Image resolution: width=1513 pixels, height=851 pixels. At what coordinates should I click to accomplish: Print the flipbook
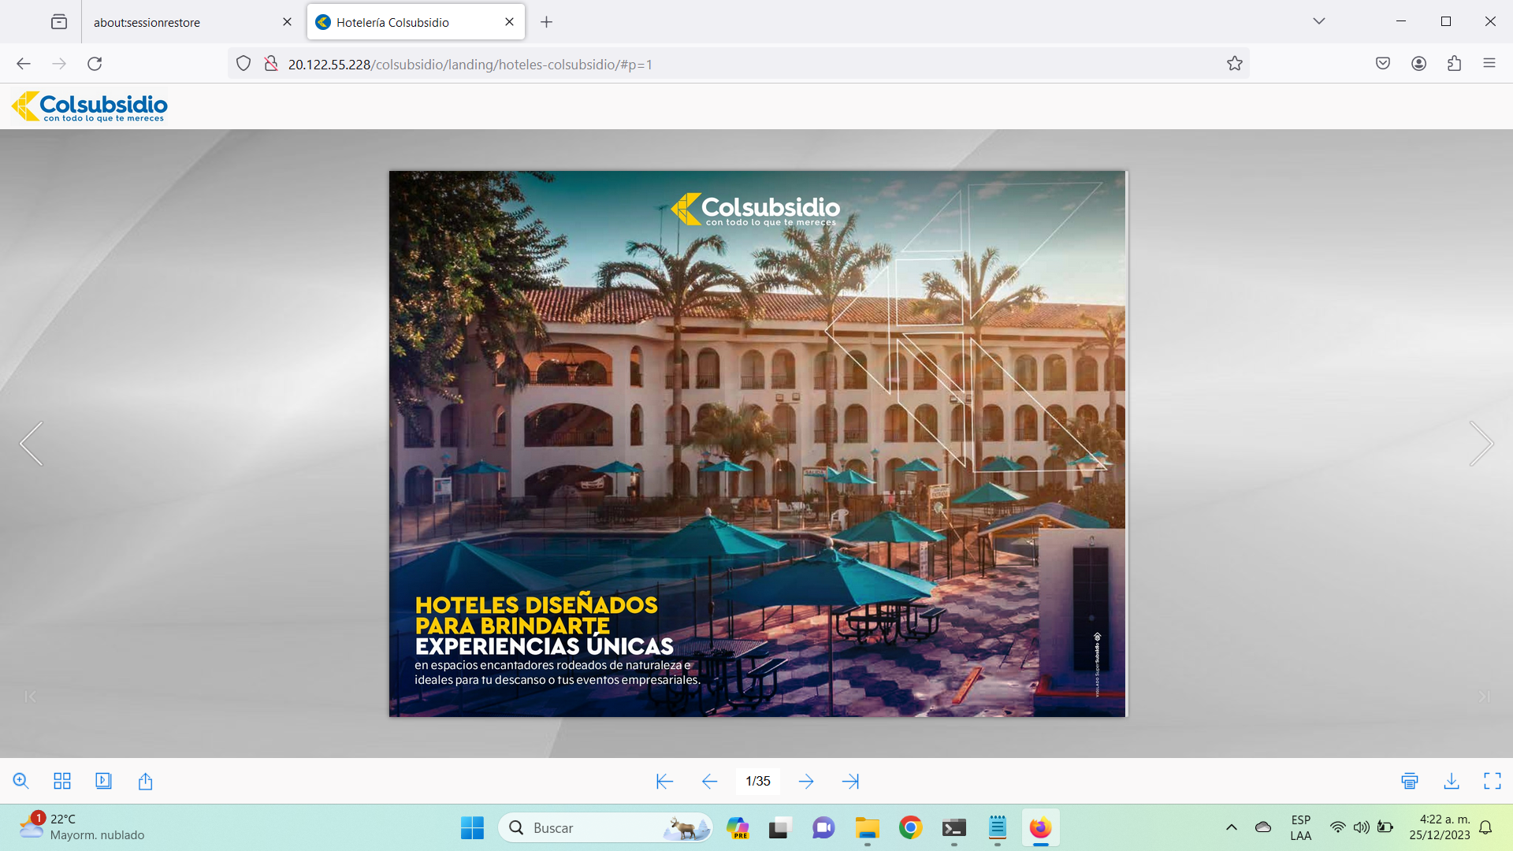1410,781
